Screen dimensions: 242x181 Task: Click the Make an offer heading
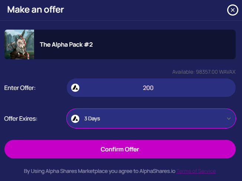pyautogui.click(x=36, y=10)
